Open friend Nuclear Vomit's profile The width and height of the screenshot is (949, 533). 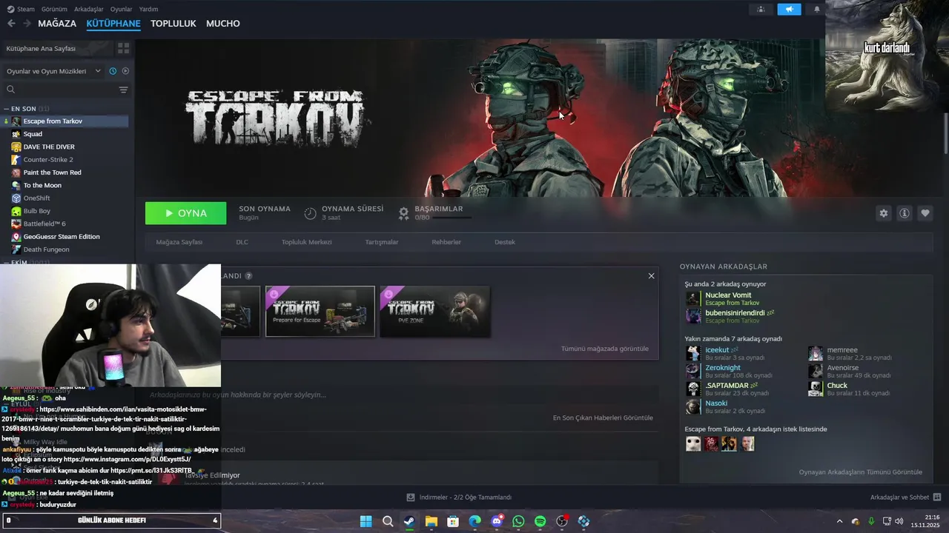pyautogui.click(x=728, y=295)
